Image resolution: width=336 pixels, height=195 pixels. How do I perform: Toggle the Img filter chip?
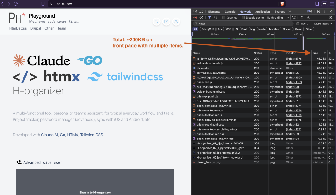pos(252,29)
